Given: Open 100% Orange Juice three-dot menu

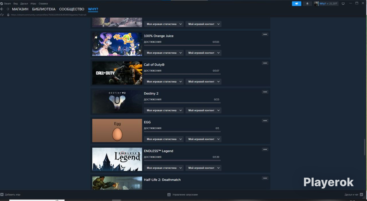Looking at the screenshot, I should 265,34.
